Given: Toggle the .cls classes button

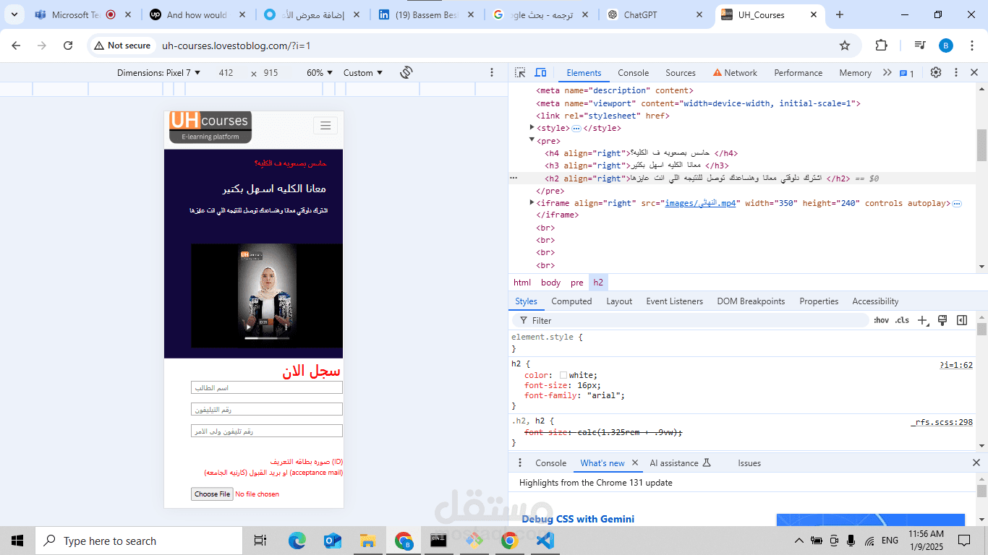Looking at the screenshot, I should point(902,320).
